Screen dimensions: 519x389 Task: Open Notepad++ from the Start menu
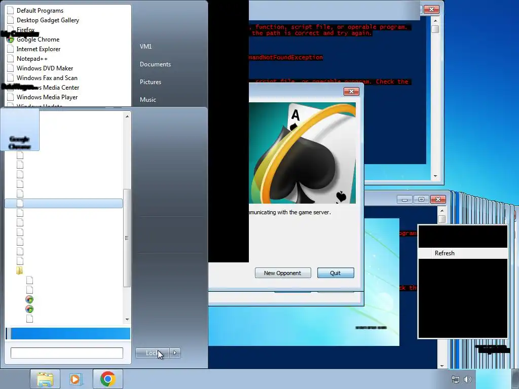[x=32, y=59]
